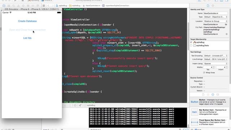Adjust the Indent width stepper
This screenshot has width=231, height=130.
click(x=227, y=67)
